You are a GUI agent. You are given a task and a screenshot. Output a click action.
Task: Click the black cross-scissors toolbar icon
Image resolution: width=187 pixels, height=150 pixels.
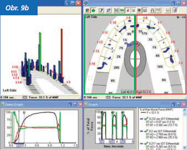click(133, 10)
